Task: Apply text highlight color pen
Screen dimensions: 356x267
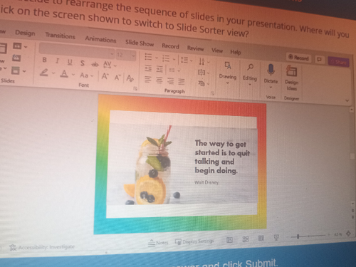Action: [x=44, y=73]
